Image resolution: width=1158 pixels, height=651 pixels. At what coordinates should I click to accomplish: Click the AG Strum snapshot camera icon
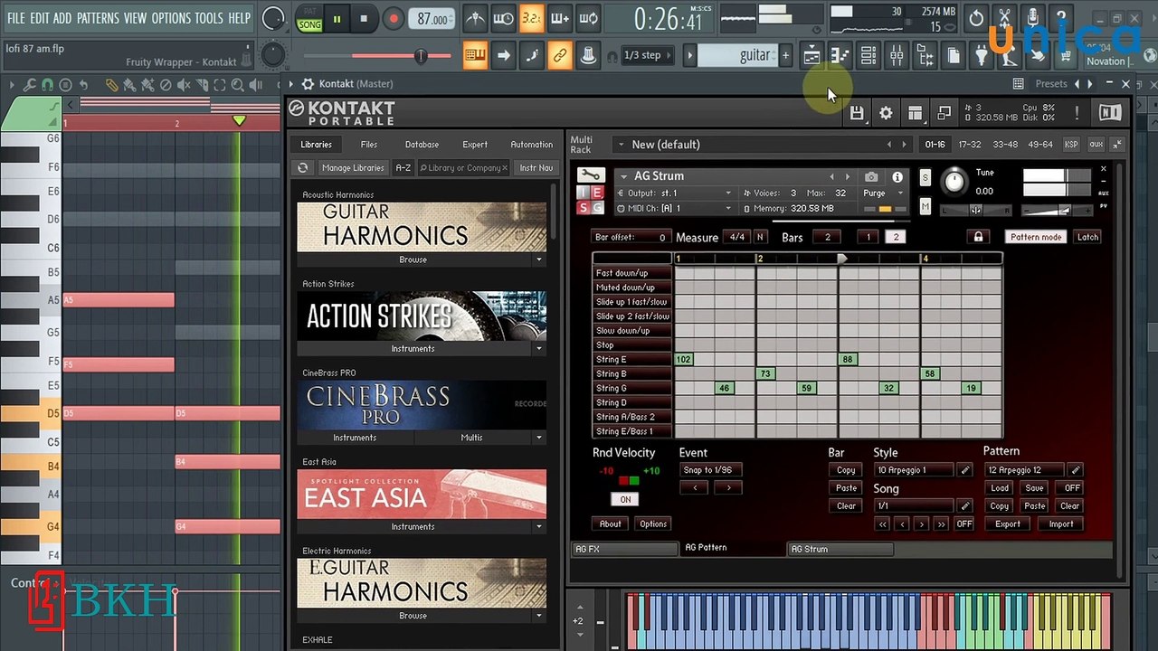(870, 177)
